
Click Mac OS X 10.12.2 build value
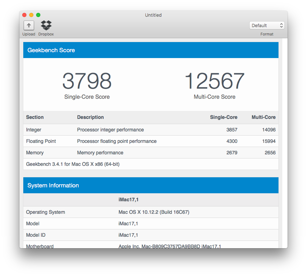pyautogui.click(x=154, y=212)
